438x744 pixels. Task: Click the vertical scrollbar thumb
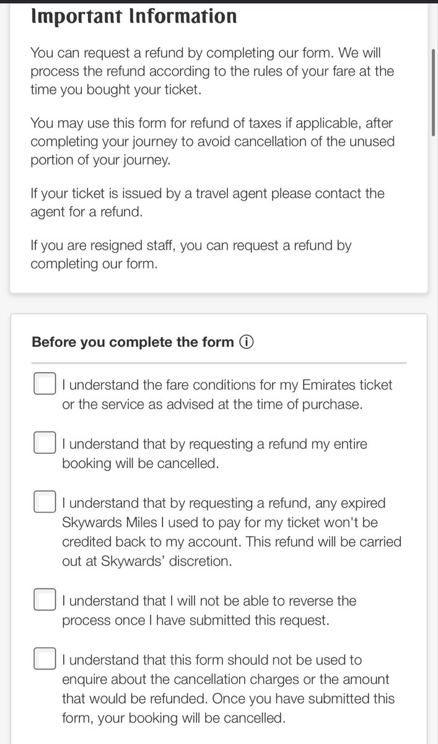[x=434, y=90]
